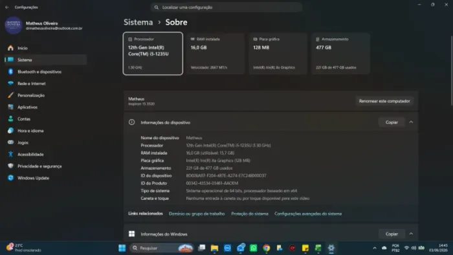The width and height of the screenshot is (453, 255).
Task: Show hidden system tray icons
Action: click(375, 248)
